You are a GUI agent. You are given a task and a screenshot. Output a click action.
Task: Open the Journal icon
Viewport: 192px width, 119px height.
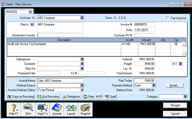[x=57, y=109]
